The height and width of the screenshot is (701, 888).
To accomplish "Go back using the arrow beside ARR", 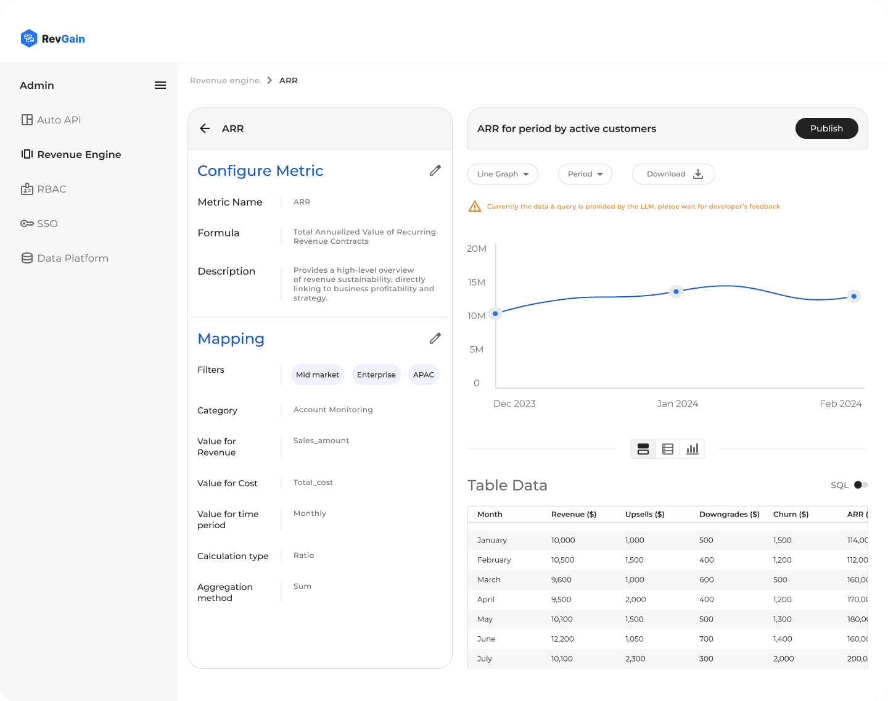I will pos(205,128).
